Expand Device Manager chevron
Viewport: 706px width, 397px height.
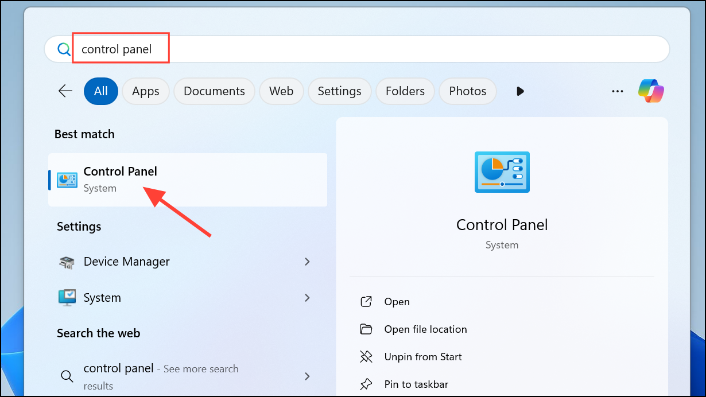pyautogui.click(x=307, y=262)
